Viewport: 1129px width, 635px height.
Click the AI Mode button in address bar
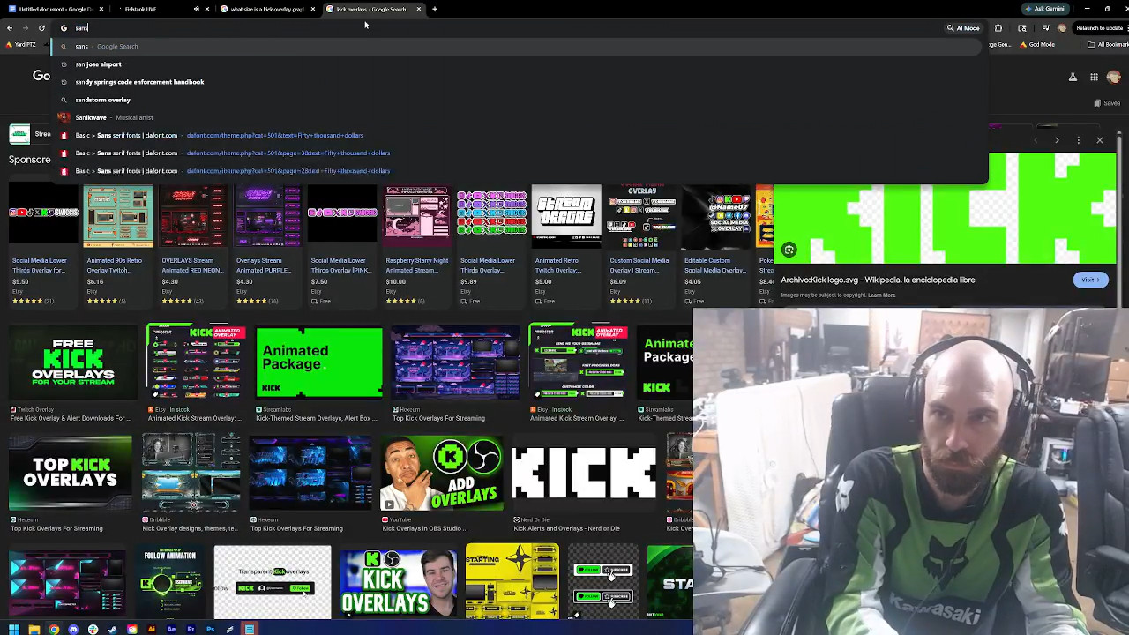pyautogui.click(x=963, y=28)
